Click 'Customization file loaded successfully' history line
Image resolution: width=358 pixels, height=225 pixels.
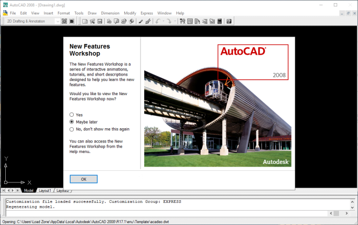94,202
